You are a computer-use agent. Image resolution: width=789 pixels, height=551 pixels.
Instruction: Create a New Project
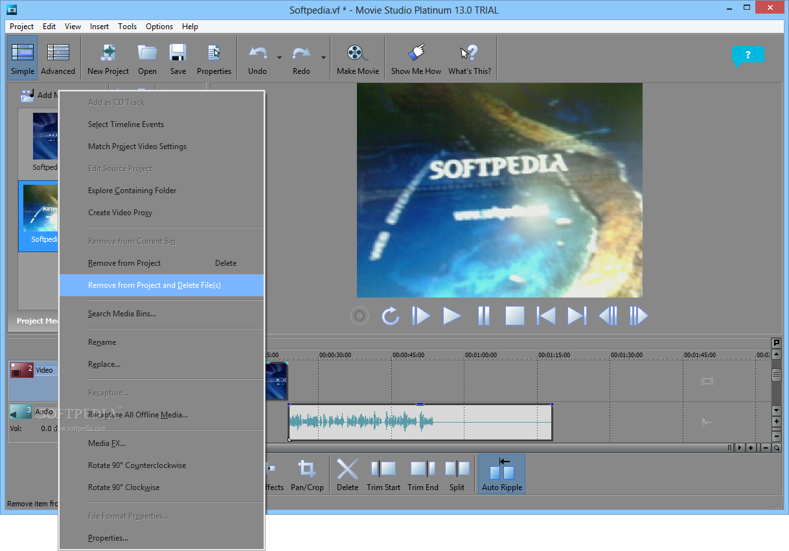[108, 58]
